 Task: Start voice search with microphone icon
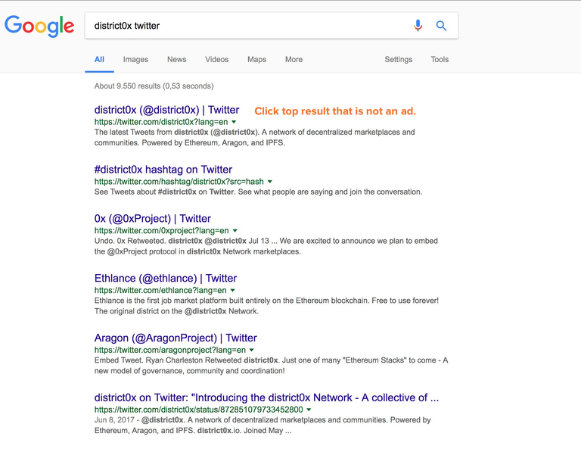[418, 26]
